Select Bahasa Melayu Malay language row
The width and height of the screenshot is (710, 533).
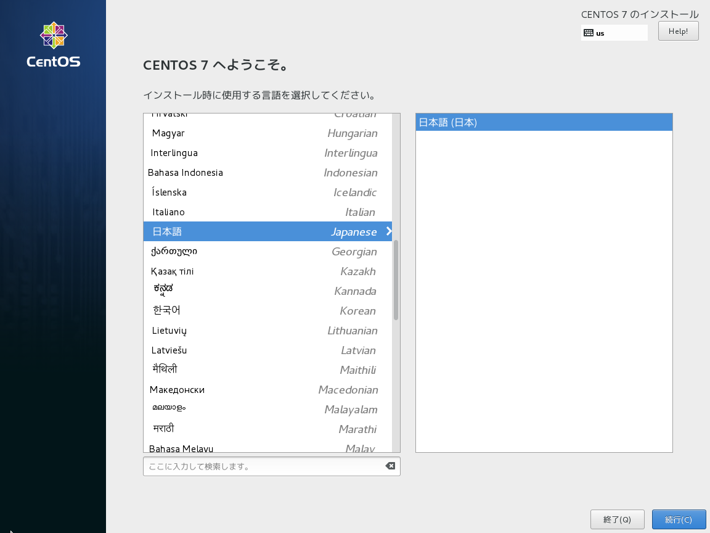(267, 446)
